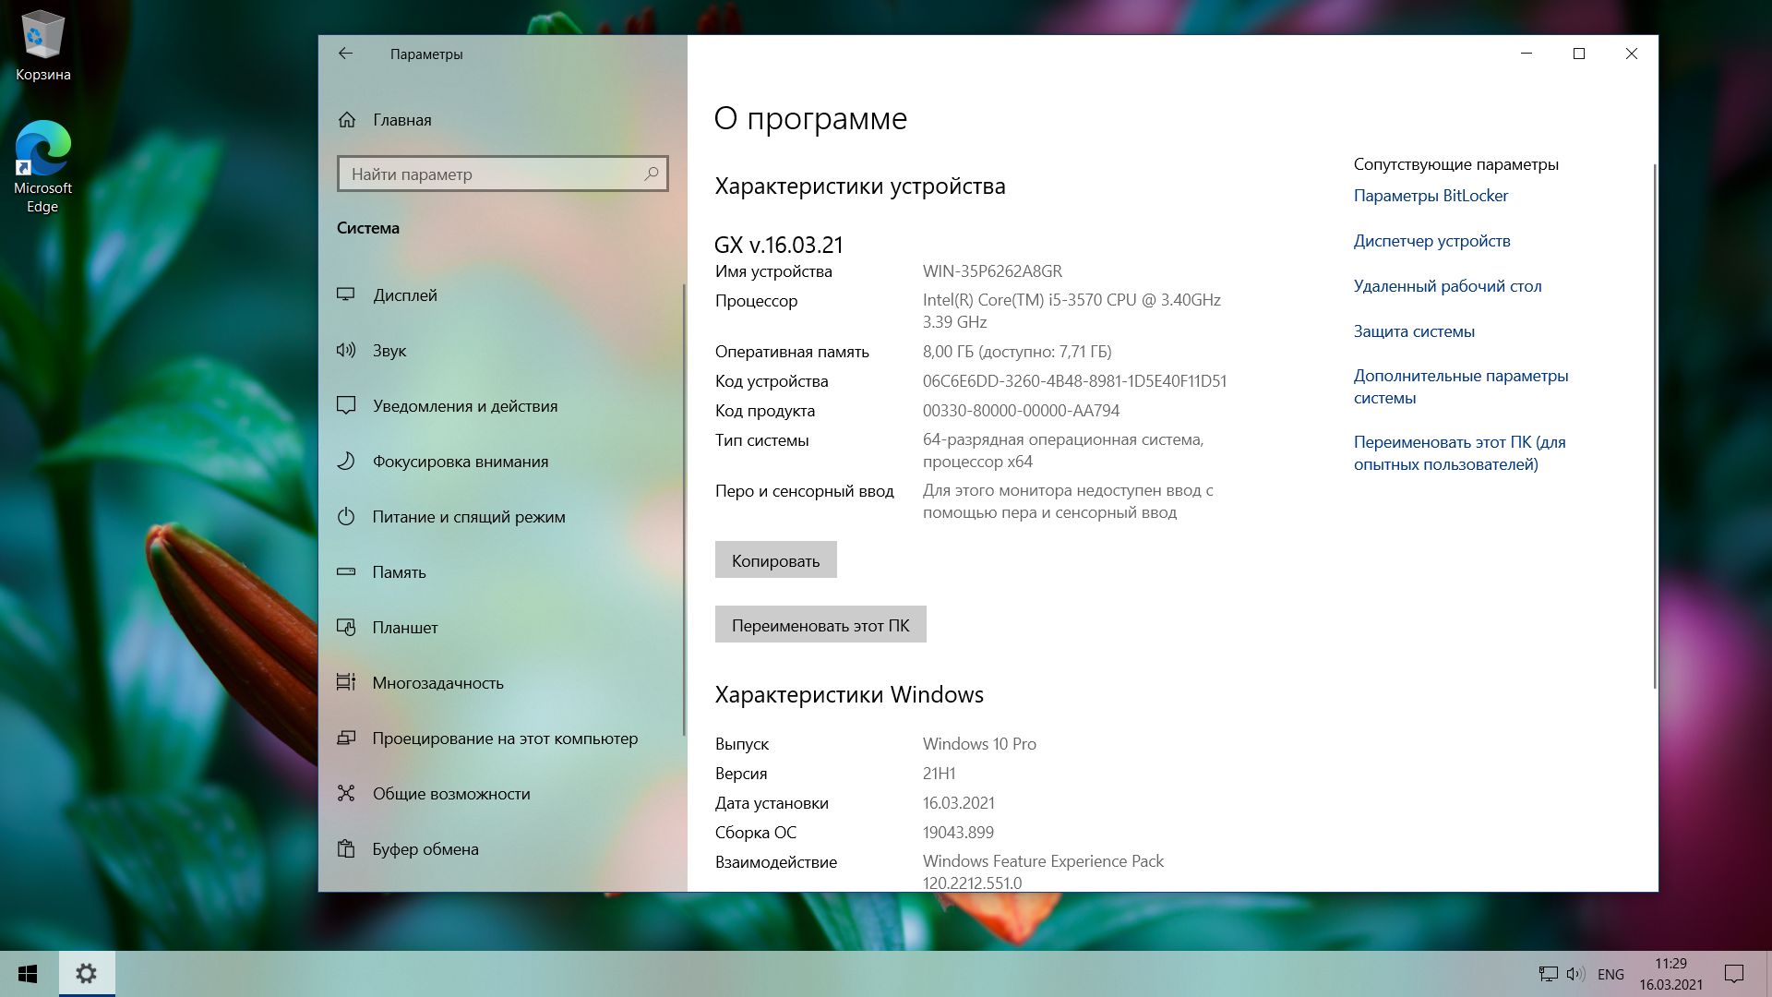Select the Звук speaker icon
Image resolution: width=1772 pixels, height=997 pixels.
346,351
